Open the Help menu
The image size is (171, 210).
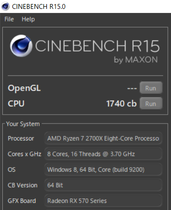pos(28,19)
